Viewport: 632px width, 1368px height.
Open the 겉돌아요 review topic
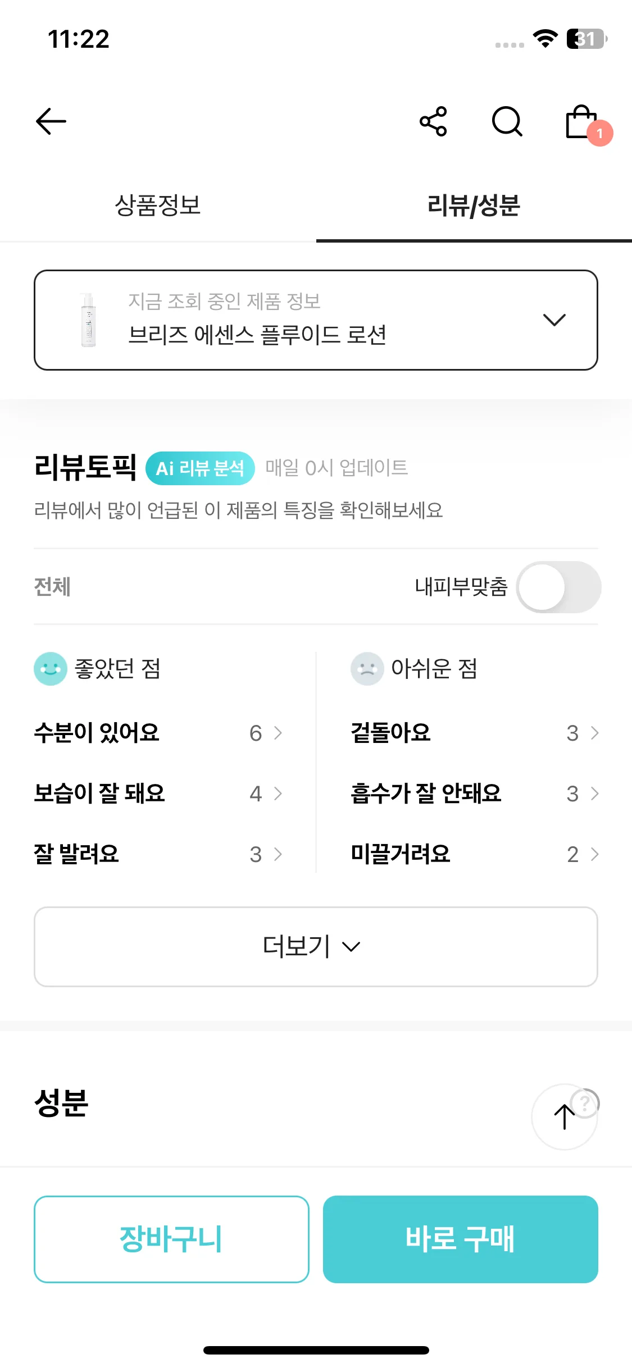[475, 733]
